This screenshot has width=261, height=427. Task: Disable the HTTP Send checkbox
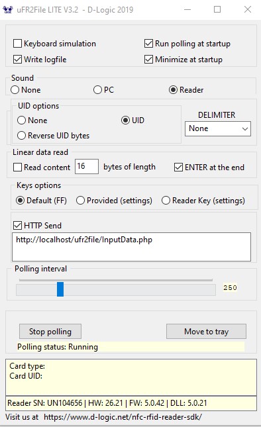18,226
